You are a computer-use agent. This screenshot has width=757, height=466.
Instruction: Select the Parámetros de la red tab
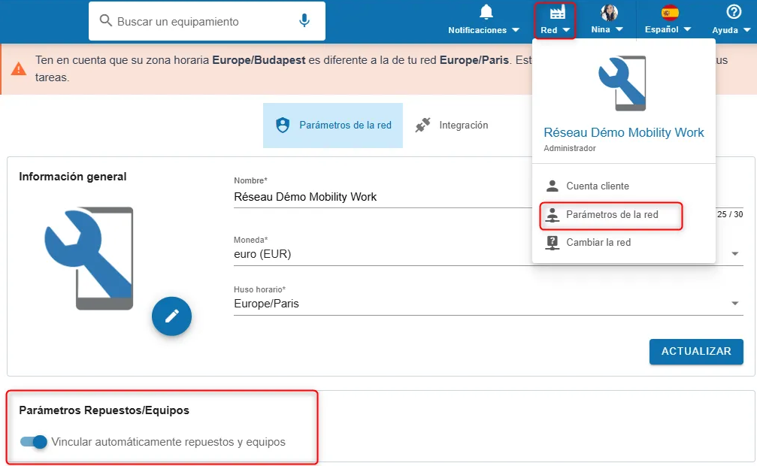click(x=333, y=126)
